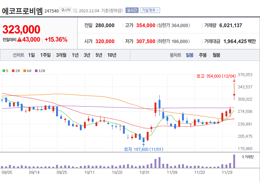Click the 최저 187,600 (11/01) marker label
260x182 pixels.
(x=144, y=149)
